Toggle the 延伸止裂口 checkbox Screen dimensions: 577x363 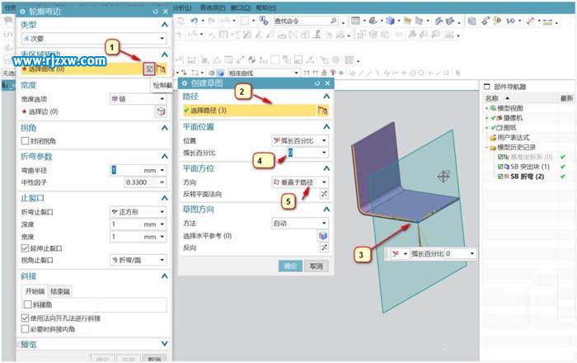(25, 248)
